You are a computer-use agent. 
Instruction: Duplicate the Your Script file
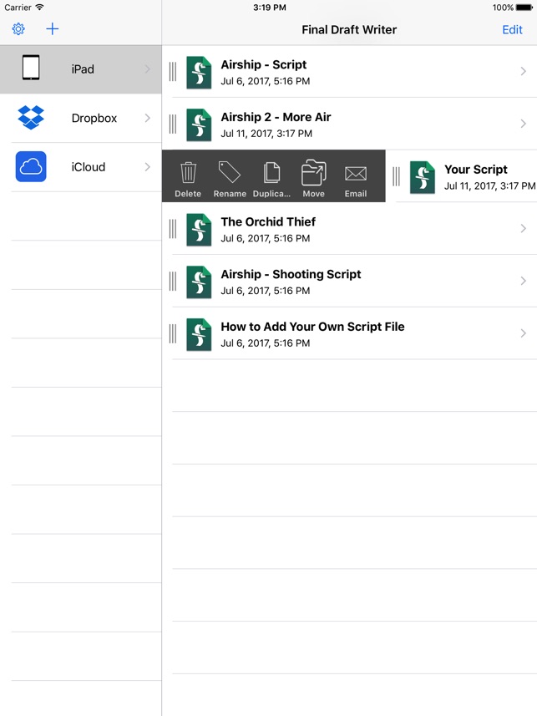[271, 179]
